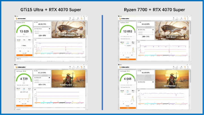Viewport: 204px width, 115px height.
Task: Open Benchmarks icon in GTi15 Ultra Port Royal window
Action: (x=74, y=18)
